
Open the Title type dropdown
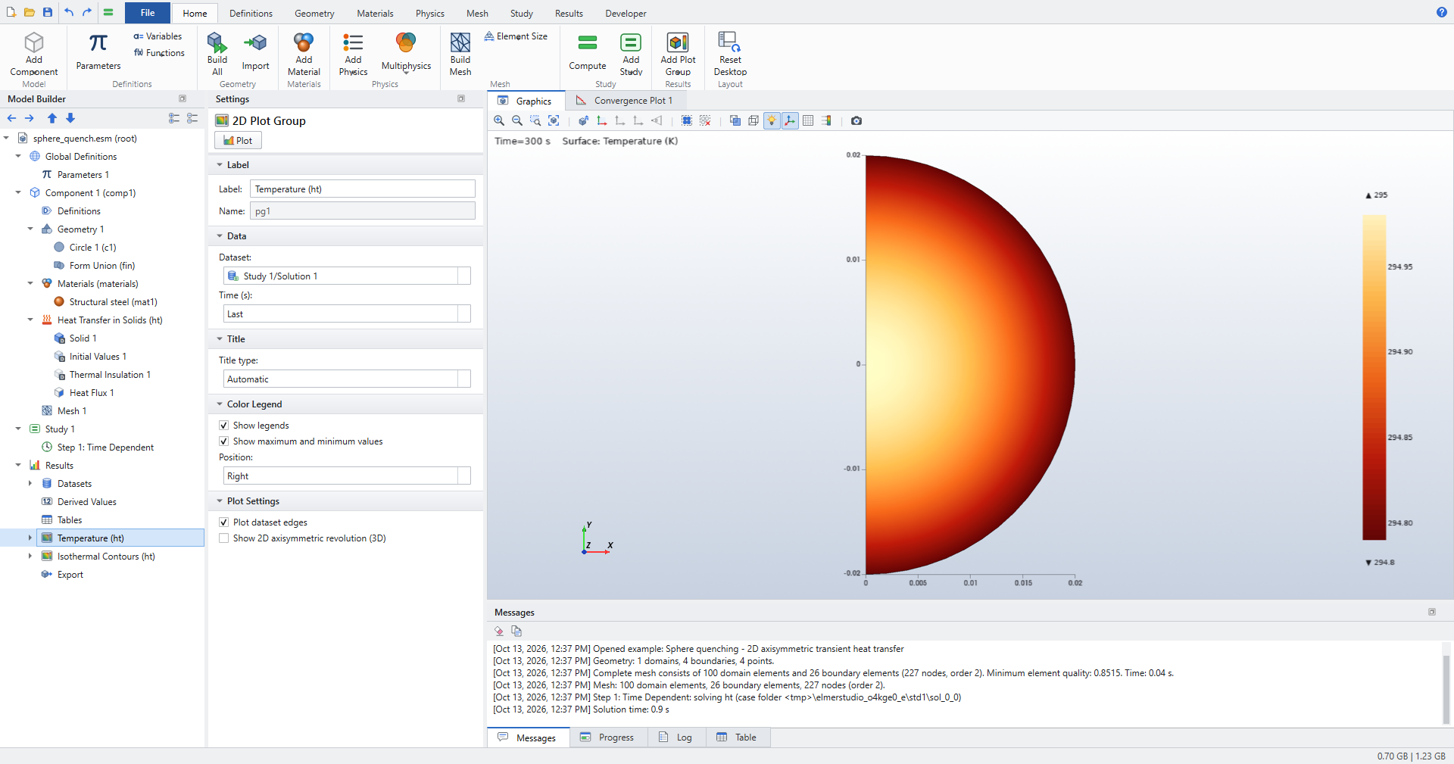click(x=347, y=379)
